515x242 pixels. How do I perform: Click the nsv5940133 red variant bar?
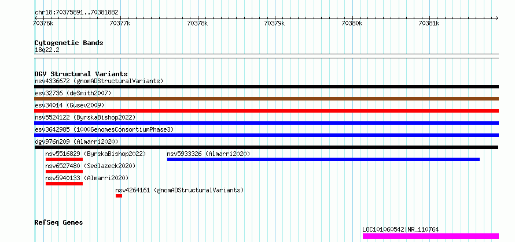point(64,184)
